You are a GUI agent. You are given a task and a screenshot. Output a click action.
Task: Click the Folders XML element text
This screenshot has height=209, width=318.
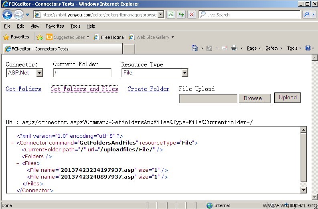pyautogui.click(x=37, y=157)
